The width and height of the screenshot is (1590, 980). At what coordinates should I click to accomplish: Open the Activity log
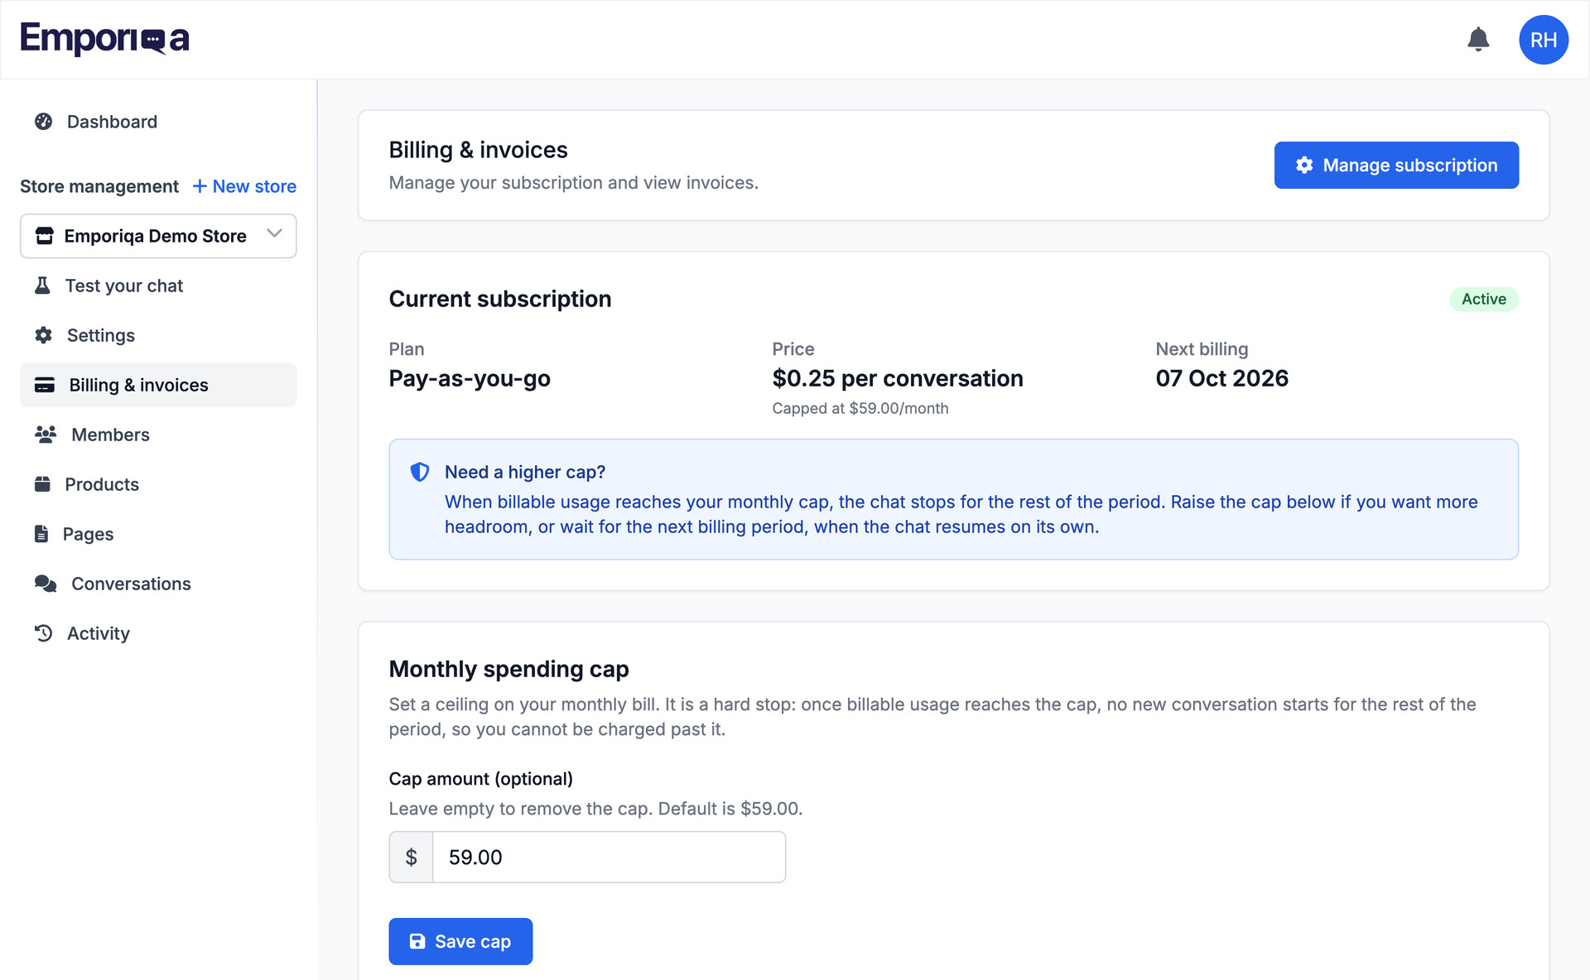(x=158, y=633)
